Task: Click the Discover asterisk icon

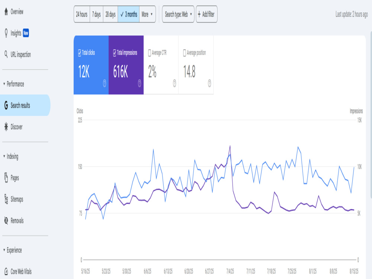Action: 6,127
